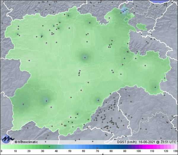Click the 110 label on the scale
This screenshot has height=155, width=178.
pos(152,151)
